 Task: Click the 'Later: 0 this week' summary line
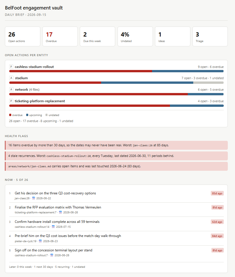tap(47, 267)
